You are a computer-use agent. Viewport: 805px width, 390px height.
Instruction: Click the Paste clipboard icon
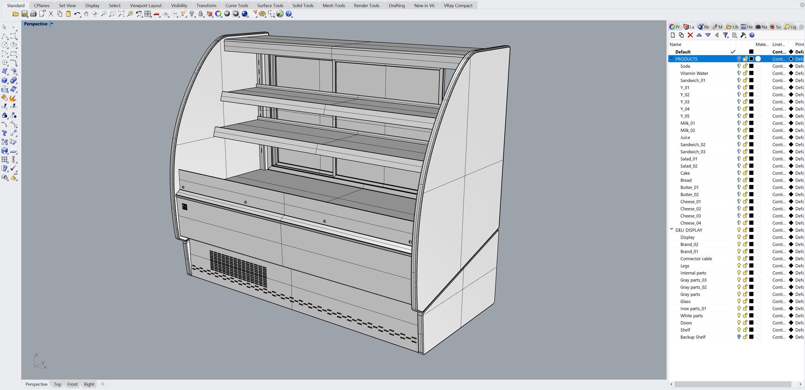click(68, 14)
